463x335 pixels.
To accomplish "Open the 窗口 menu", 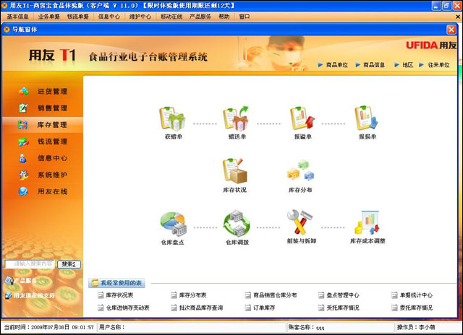I will coord(245,17).
